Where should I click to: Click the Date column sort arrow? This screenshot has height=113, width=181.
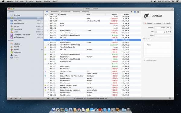pyautogui.click(x=58, y=14)
